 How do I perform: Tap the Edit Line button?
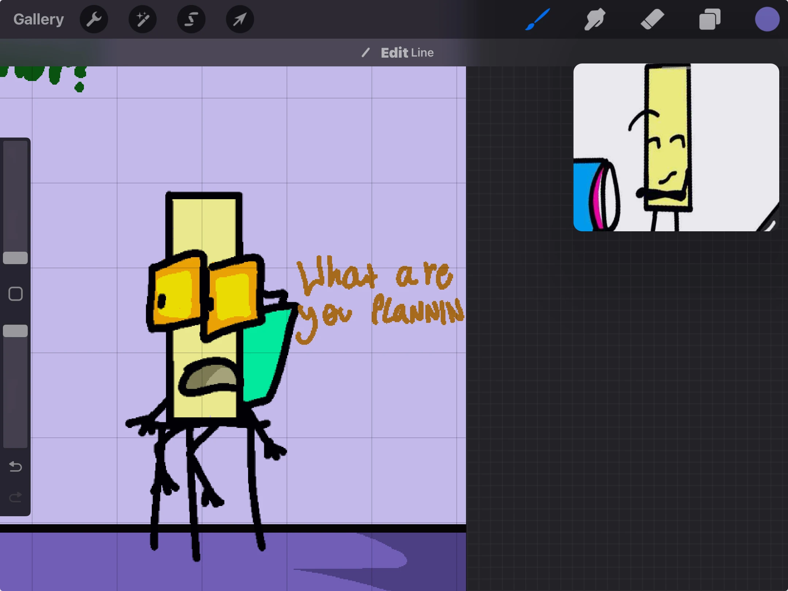tap(407, 53)
